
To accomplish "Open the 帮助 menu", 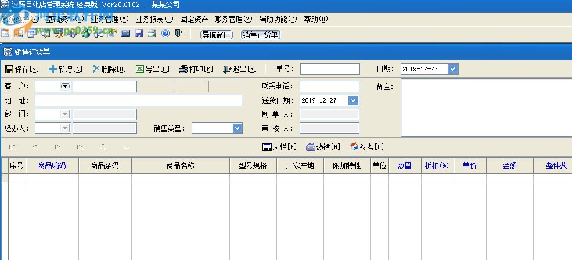I will click(316, 19).
